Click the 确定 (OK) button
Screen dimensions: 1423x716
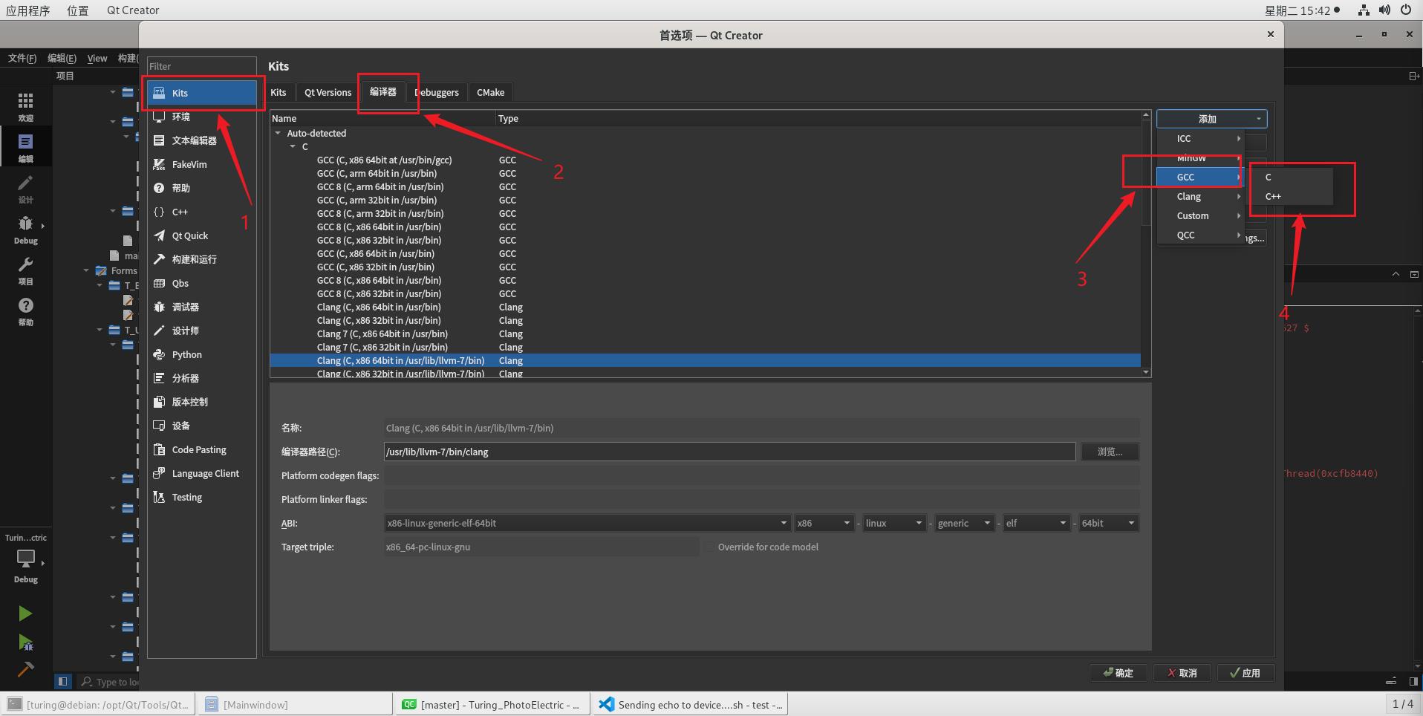(x=1118, y=673)
